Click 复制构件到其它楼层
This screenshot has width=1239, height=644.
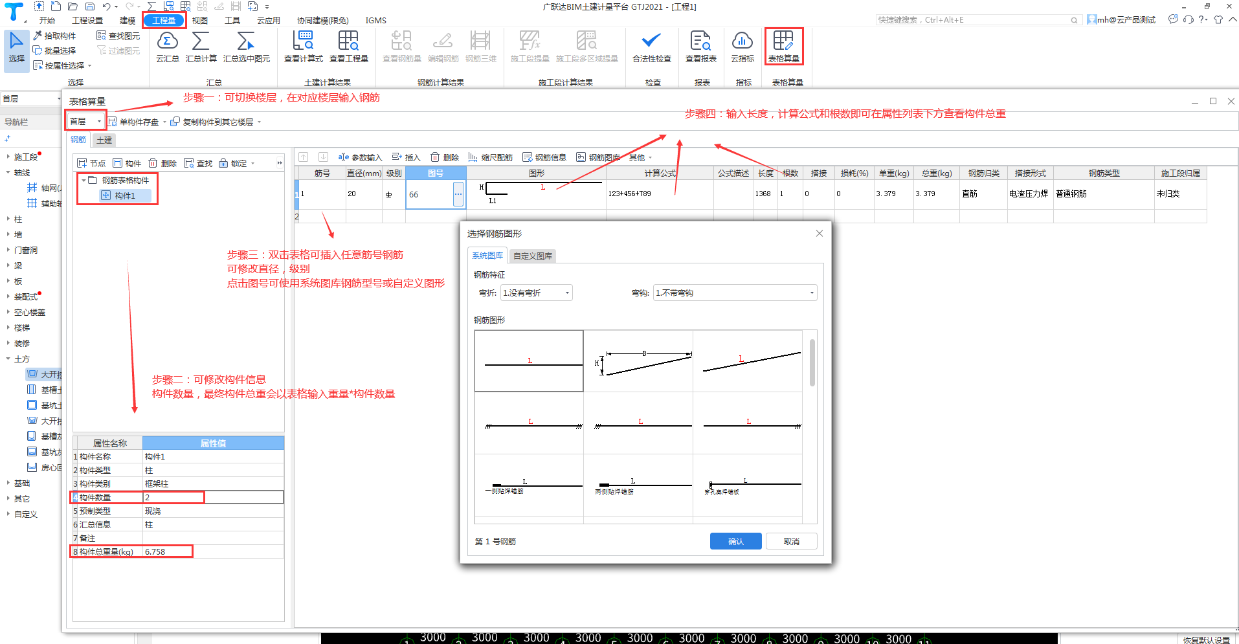coord(212,122)
